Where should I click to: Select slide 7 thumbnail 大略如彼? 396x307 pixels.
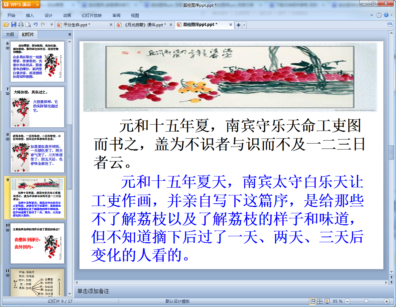pyautogui.click(x=37, y=107)
